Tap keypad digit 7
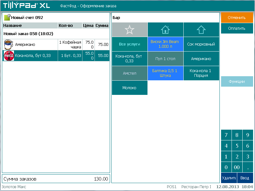The image size is (255, 191). click(x=226, y=135)
